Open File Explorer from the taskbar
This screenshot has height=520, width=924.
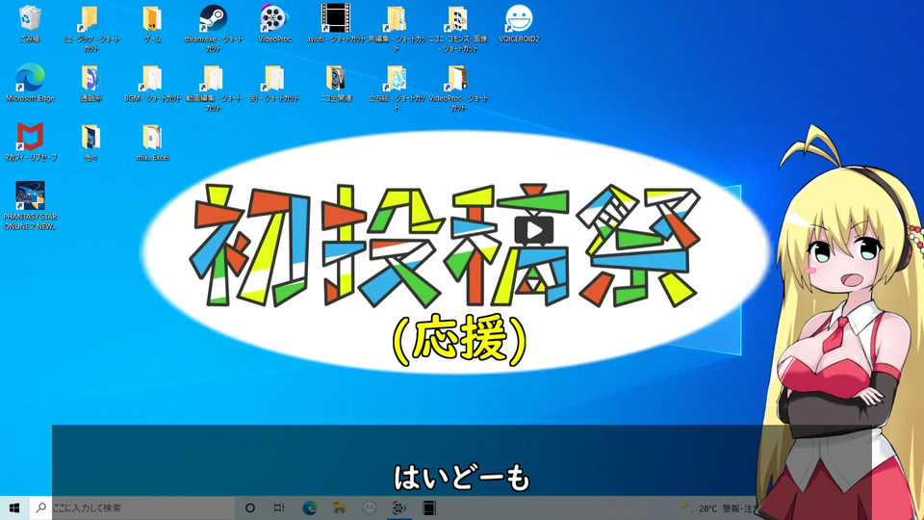coord(339,507)
